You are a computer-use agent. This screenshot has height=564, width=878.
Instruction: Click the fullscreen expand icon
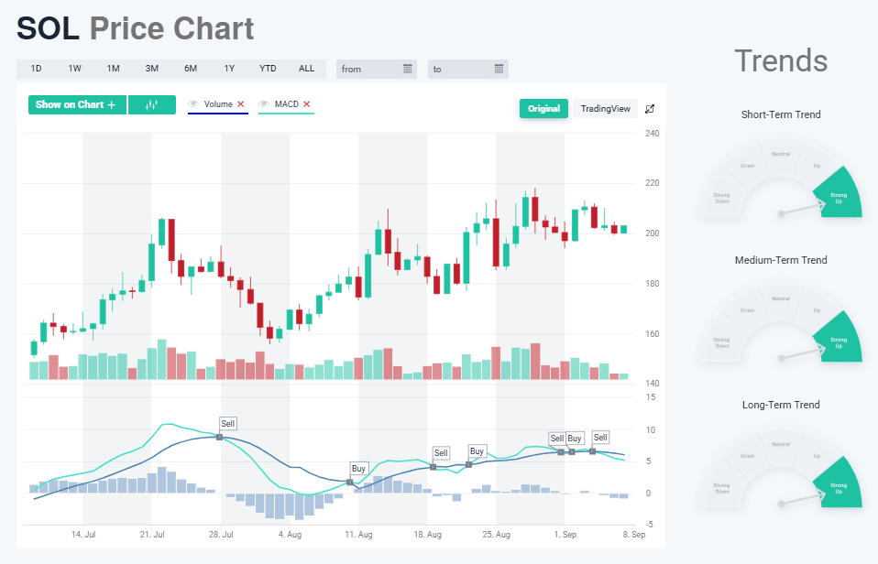click(x=650, y=109)
